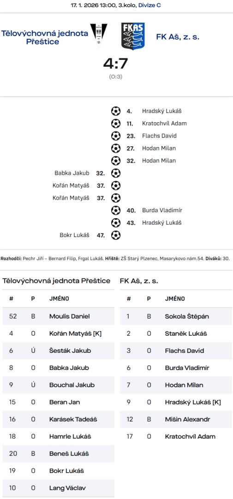The image size is (233, 499).
Task: Click goal ball icon for Flachs David 23.
Action: [x=116, y=136]
